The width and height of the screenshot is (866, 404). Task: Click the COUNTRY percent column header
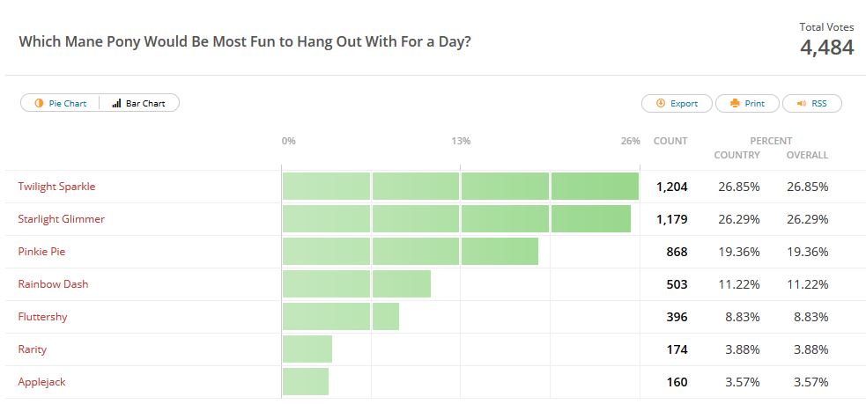pos(736,155)
